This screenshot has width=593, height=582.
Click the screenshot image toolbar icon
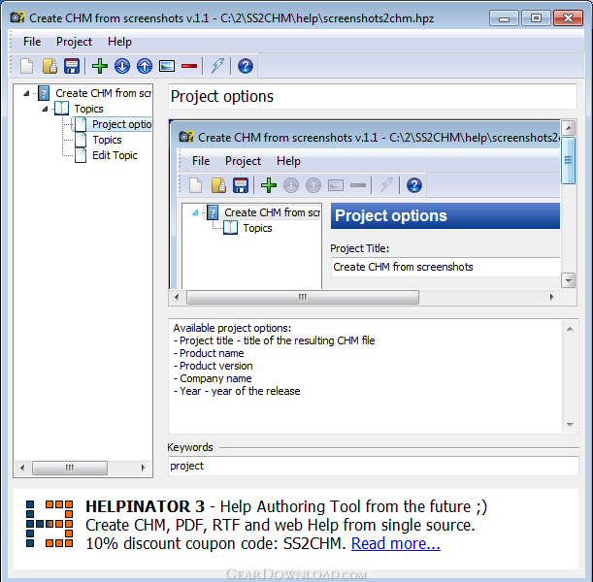(167, 66)
